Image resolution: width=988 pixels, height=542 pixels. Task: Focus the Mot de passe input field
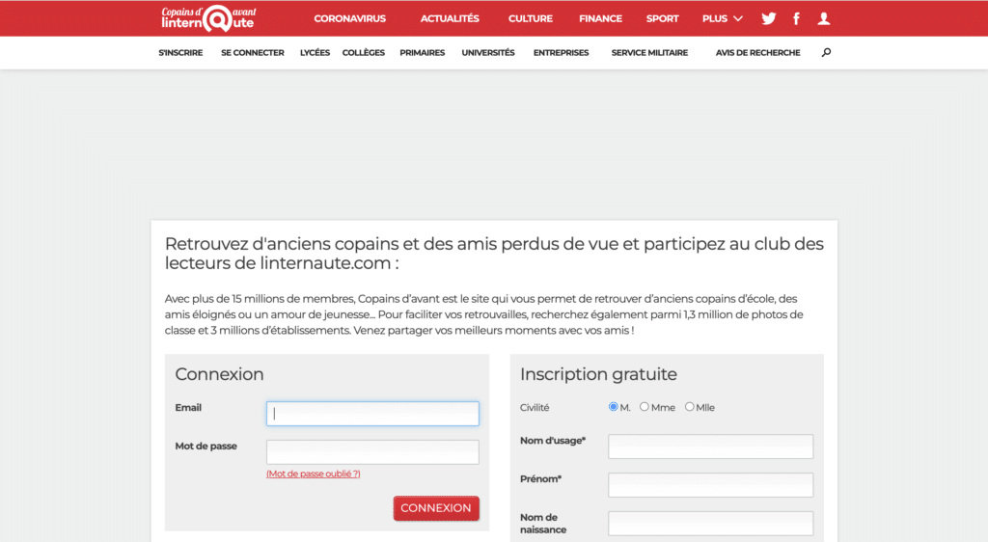pos(372,452)
